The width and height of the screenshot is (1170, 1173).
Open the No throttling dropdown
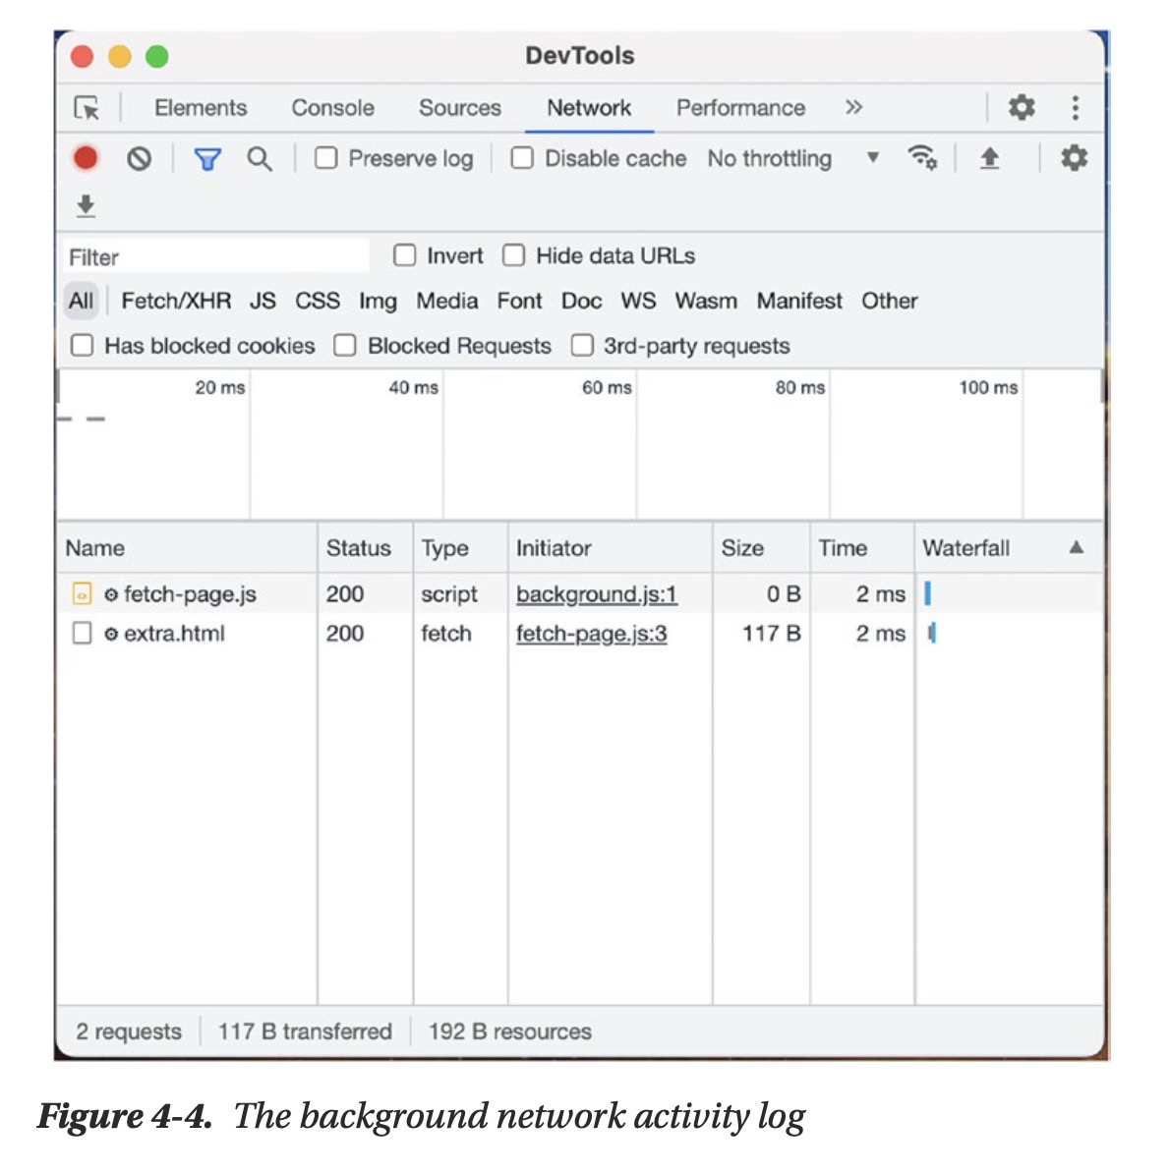[x=792, y=158]
